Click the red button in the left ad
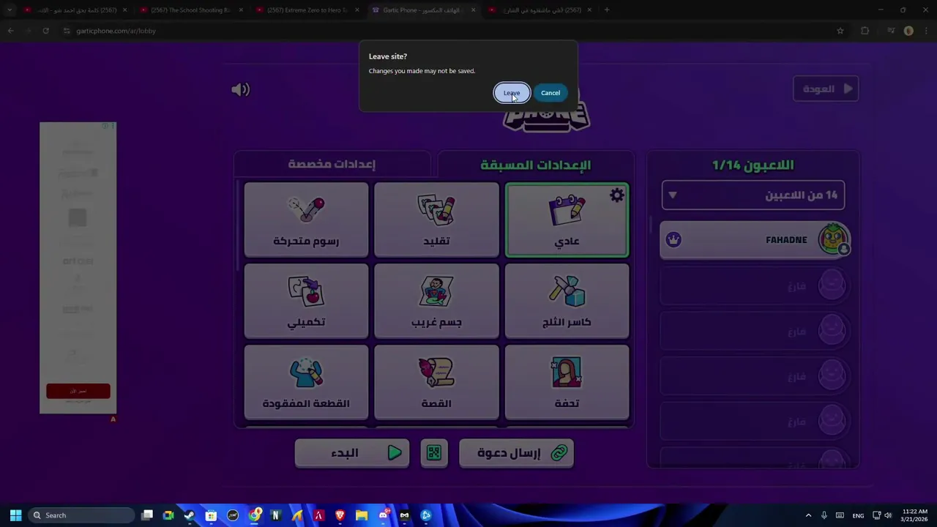 pyautogui.click(x=78, y=391)
